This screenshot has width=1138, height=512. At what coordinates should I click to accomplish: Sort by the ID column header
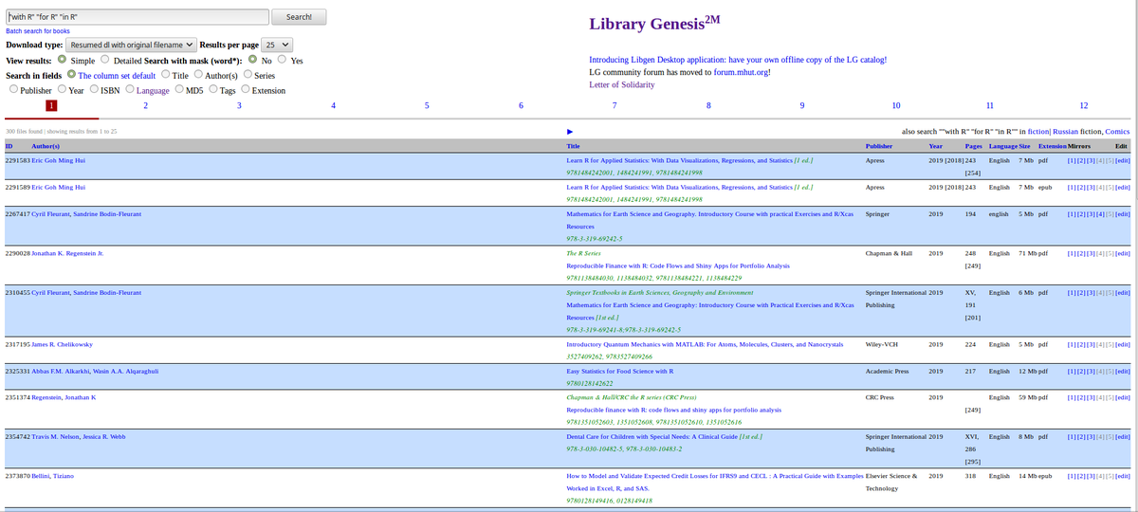pyautogui.click(x=9, y=146)
